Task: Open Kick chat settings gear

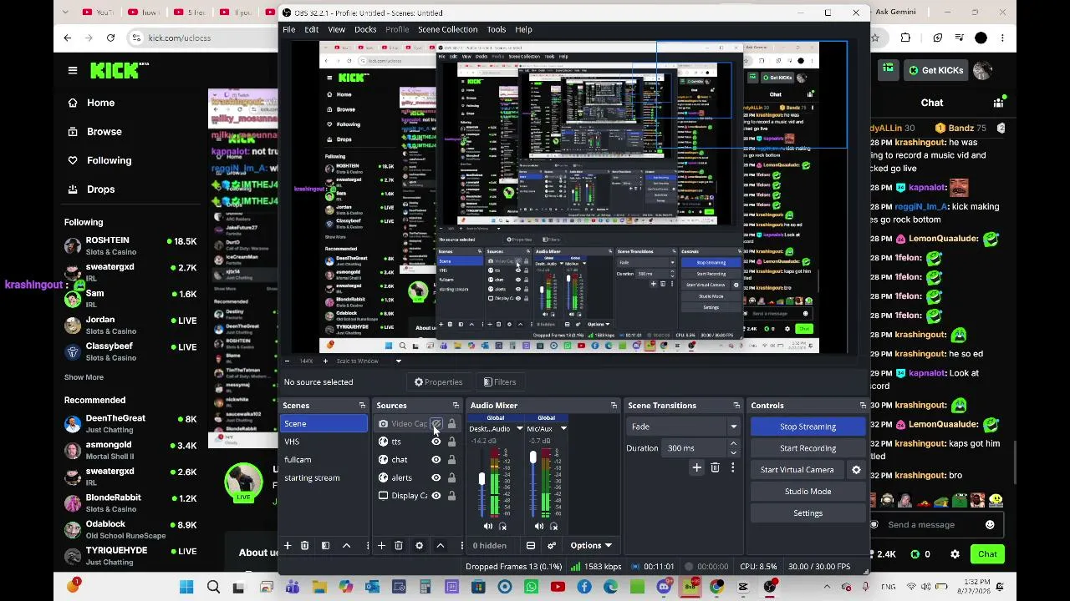Action: pos(955,554)
